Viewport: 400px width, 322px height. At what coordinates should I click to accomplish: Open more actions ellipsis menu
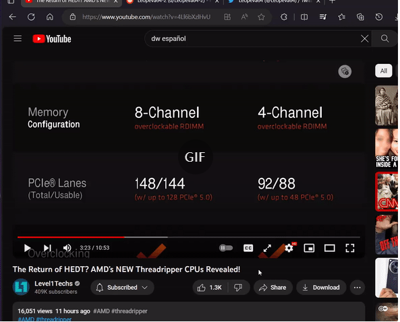click(357, 288)
